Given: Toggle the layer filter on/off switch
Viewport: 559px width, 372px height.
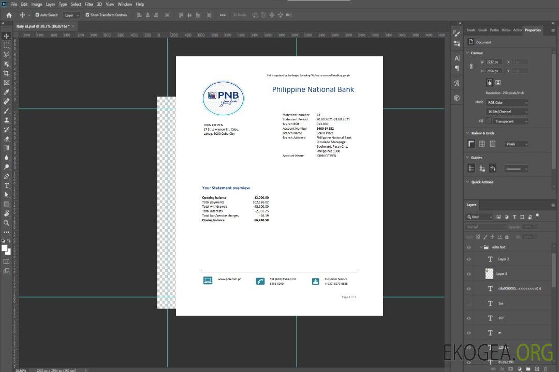Looking at the screenshot, I should pos(537,216).
